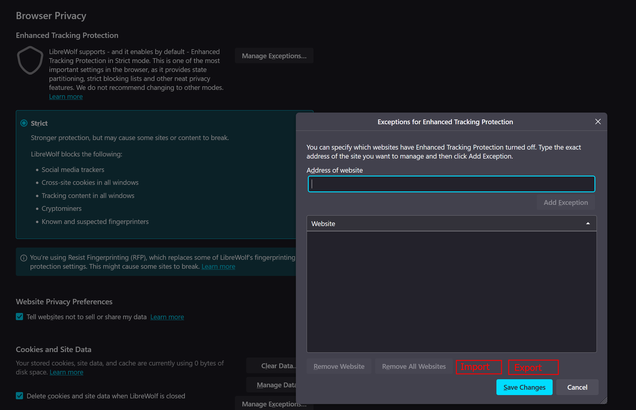
Task: Open Learn more link beside sell or share data
Action: [167, 317]
